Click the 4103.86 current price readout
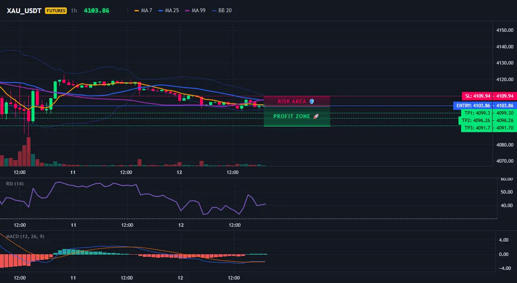The width and height of the screenshot is (517, 283). [x=96, y=10]
